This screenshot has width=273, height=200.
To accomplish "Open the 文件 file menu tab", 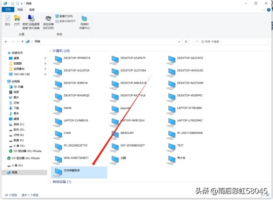I will (8, 9).
